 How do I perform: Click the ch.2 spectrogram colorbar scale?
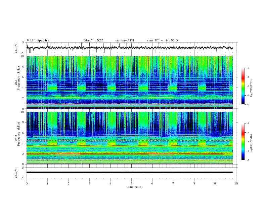point(243,142)
